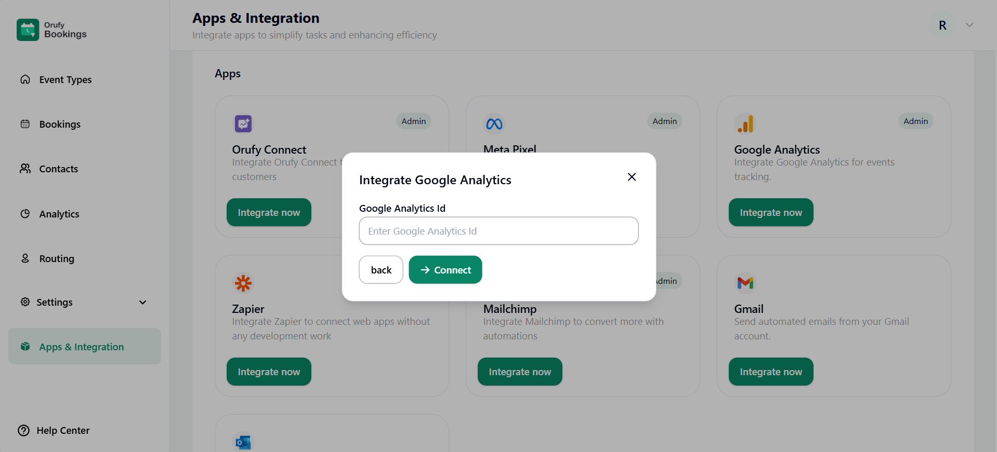
Task: Go to Bookings in the sidebar
Action: pyautogui.click(x=60, y=125)
